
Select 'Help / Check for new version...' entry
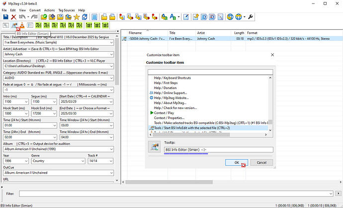point(175,108)
